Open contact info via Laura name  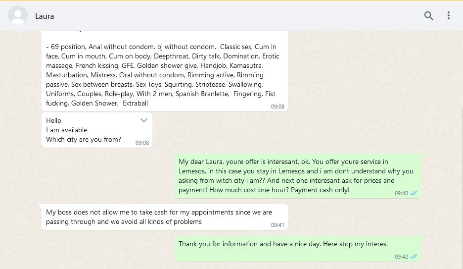(45, 16)
